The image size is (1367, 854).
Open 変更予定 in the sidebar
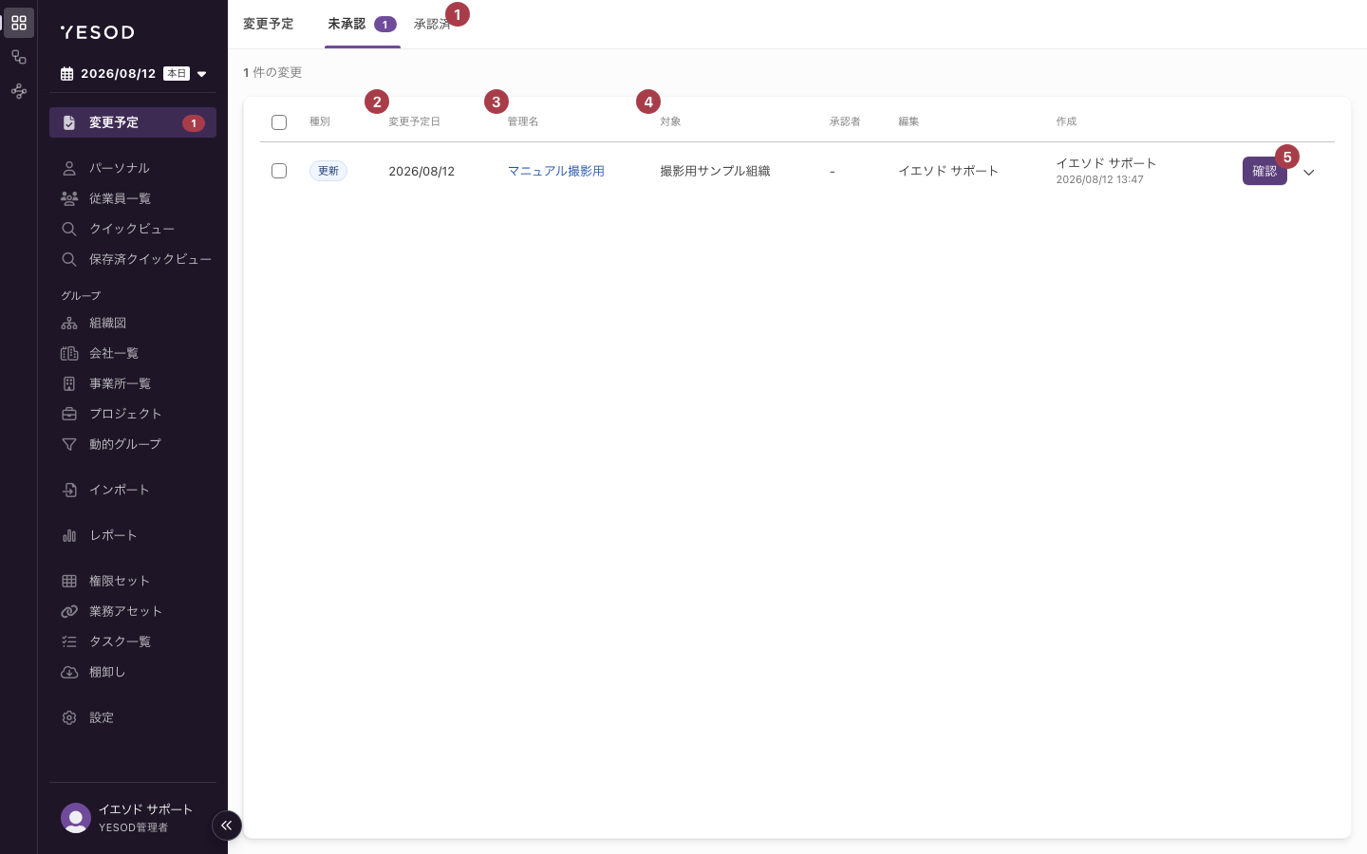(x=133, y=122)
